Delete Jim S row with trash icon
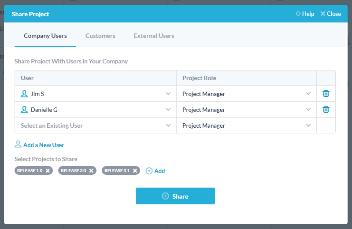352x229 pixels. click(x=326, y=93)
